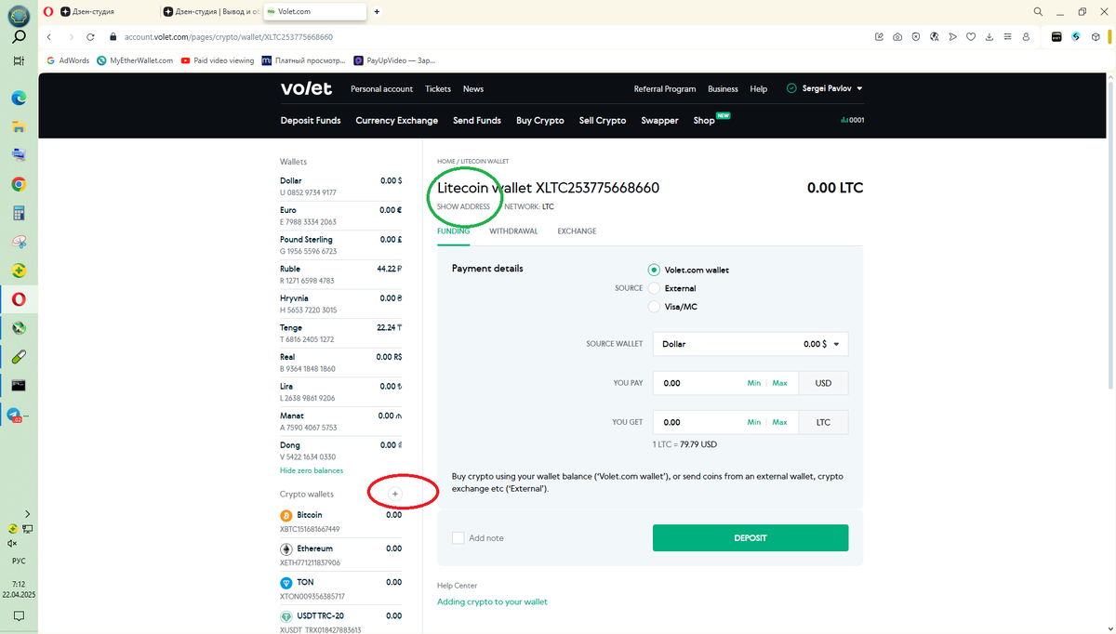Click the Ethereum wallet icon
This screenshot has width=1116, height=634.
[286, 548]
